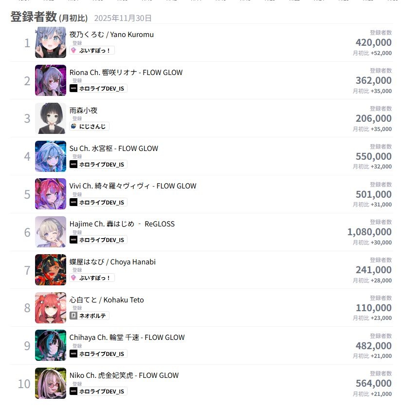Open Hajime Ch. 轟はじめ ReGLOSS link
This screenshot has height=411, width=402.
[122, 224]
